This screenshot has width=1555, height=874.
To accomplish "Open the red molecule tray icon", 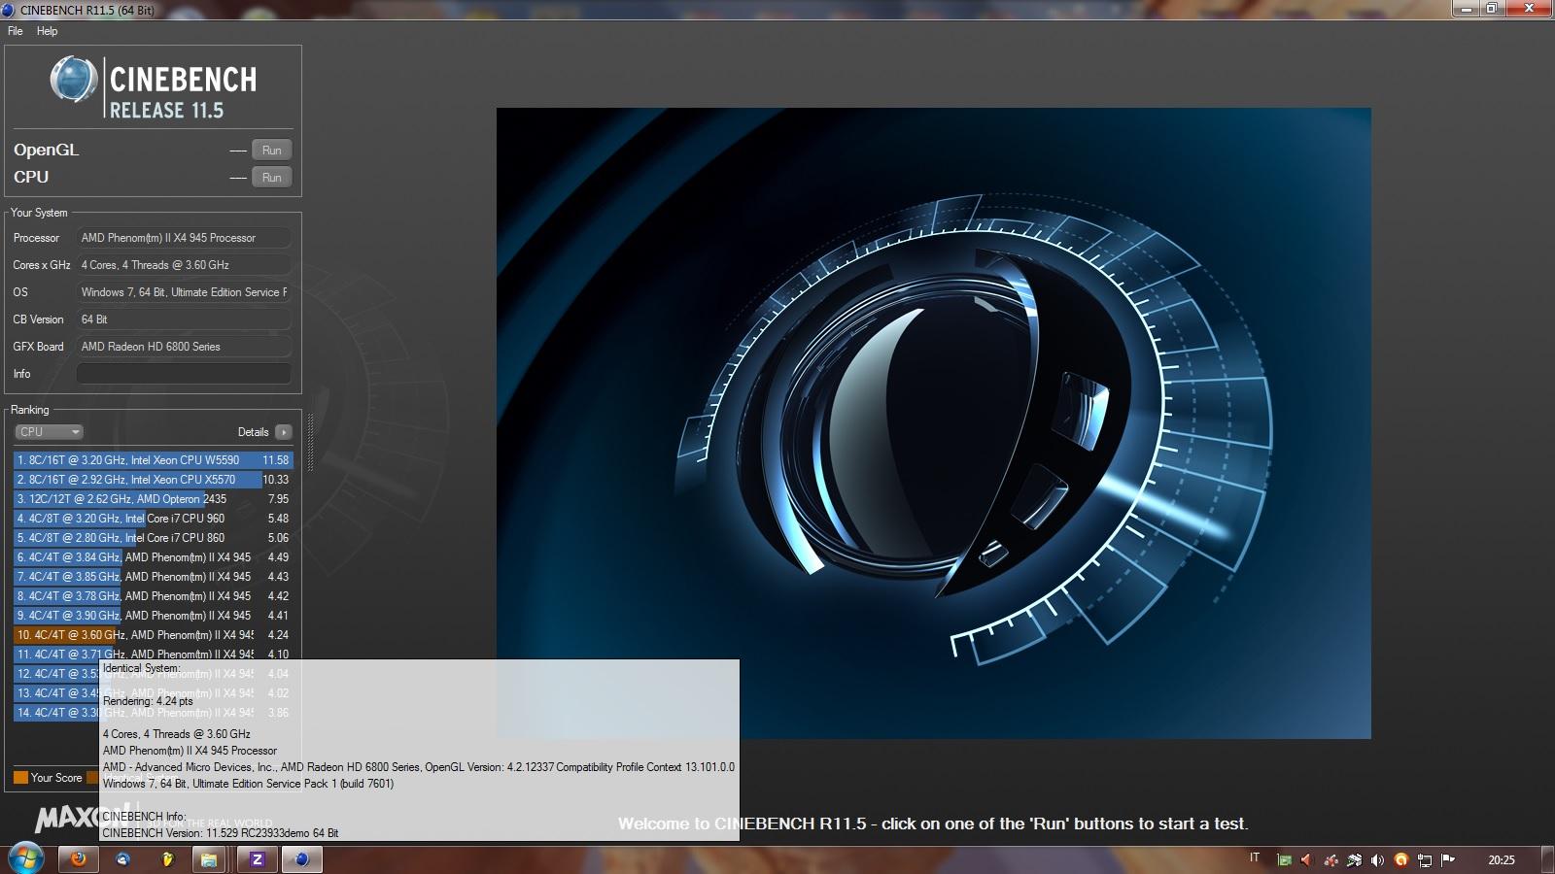I will tap(1330, 859).
